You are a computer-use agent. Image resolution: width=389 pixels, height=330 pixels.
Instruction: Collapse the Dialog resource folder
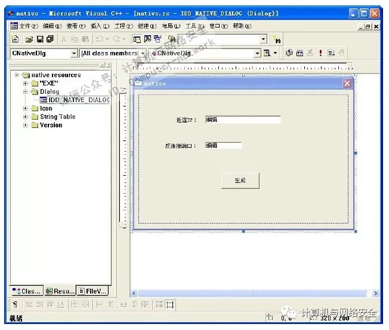pos(25,91)
